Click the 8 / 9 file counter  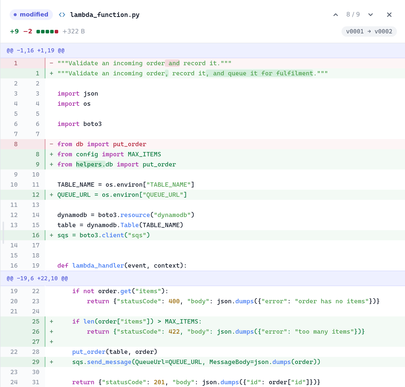[x=353, y=14]
